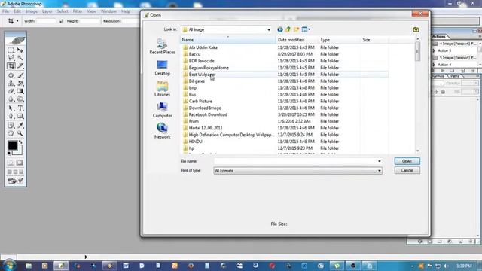Switch to the Paths tab
Viewport: 482px width, 271px height.
pos(455,76)
